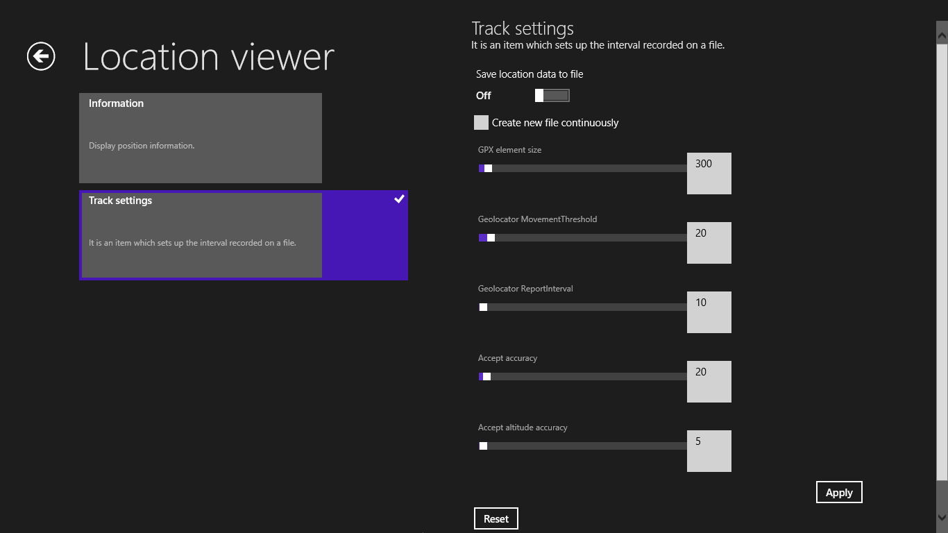Click the Off label beside the switch

pyautogui.click(x=484, y=96)
